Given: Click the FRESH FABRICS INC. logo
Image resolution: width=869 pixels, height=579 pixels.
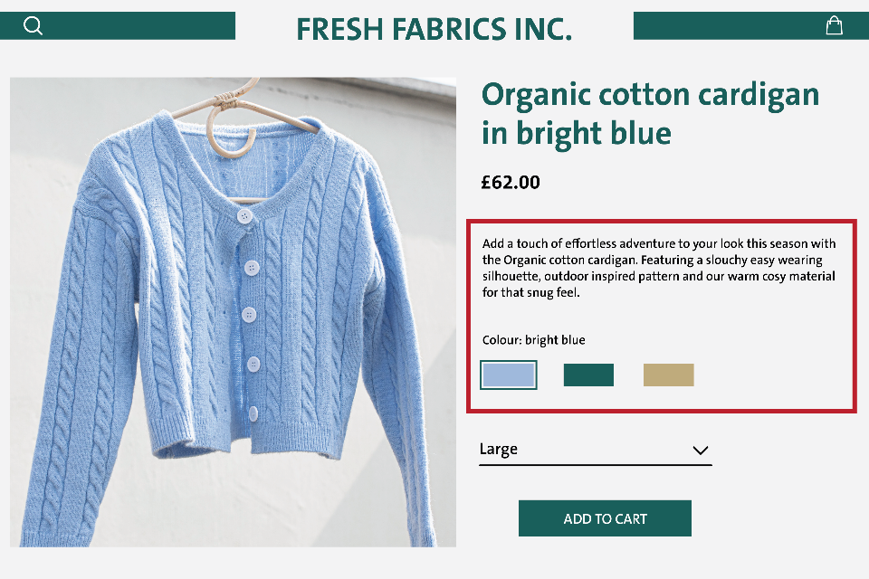Looking at the screenshot, I should (x=434, y=29).
